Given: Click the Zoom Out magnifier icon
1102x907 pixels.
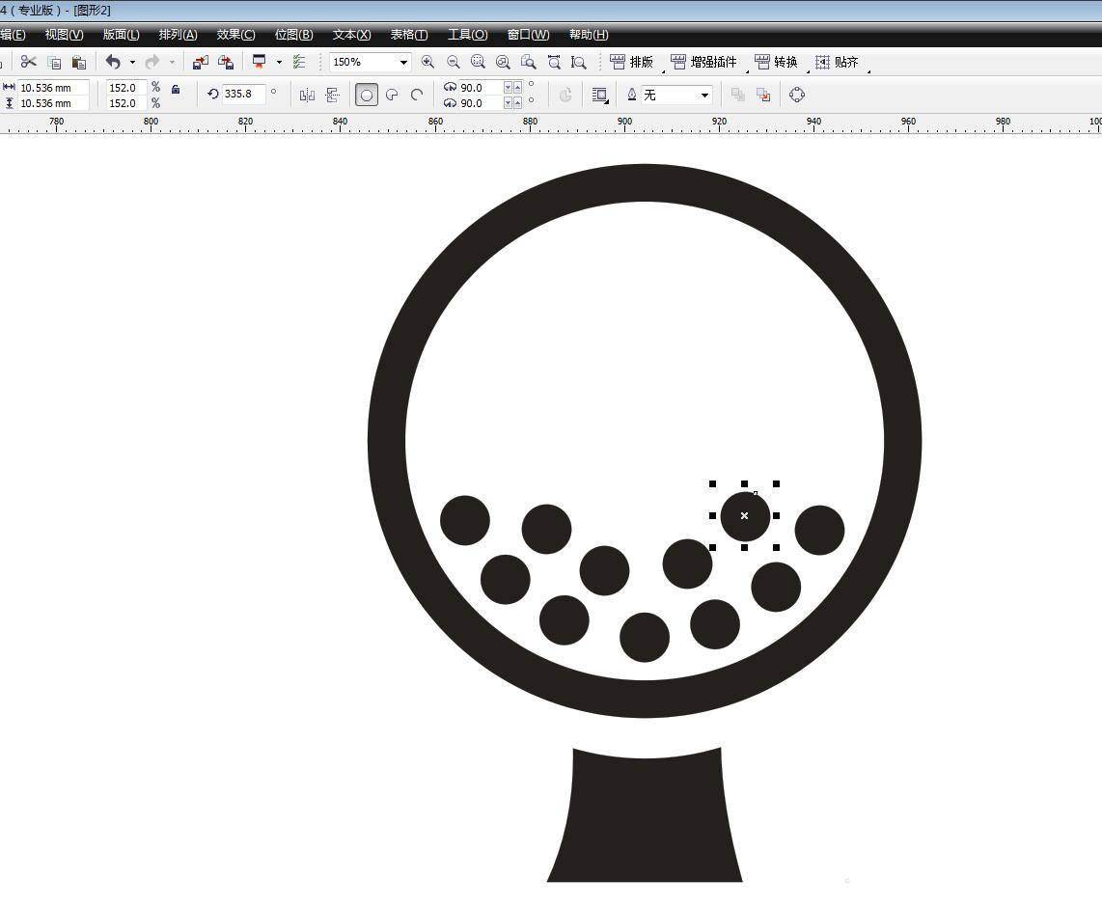Looking at the screenshot, I should pos(453,62).
